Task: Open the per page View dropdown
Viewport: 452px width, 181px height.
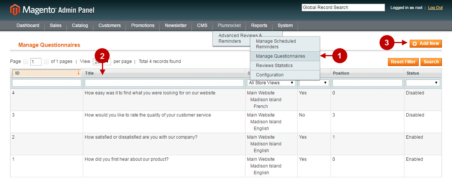Action: click(102, 62)
